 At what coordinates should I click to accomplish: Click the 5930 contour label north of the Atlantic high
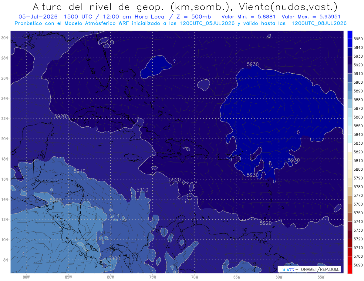[x=253, y=64]
